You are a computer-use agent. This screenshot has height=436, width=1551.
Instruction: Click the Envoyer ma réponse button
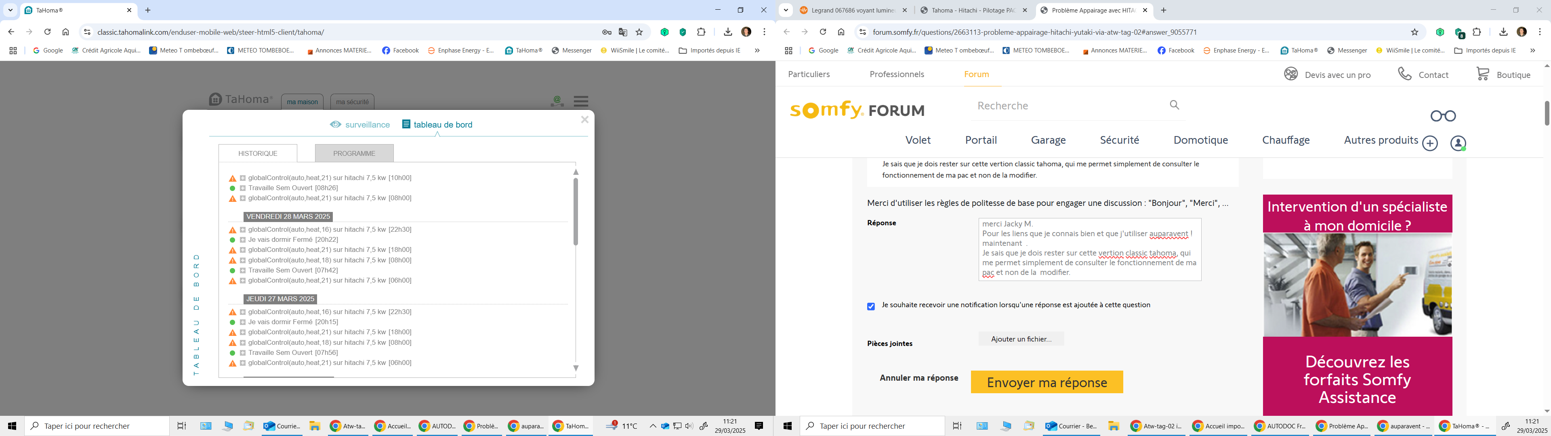[1047, 382]
